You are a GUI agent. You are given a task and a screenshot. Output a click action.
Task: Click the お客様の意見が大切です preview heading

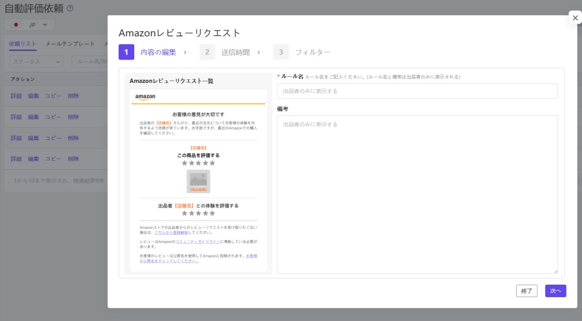coord(198,114)
